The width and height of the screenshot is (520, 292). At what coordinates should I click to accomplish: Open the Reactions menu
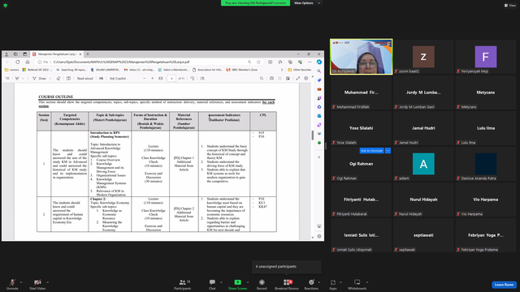[311, 284]
